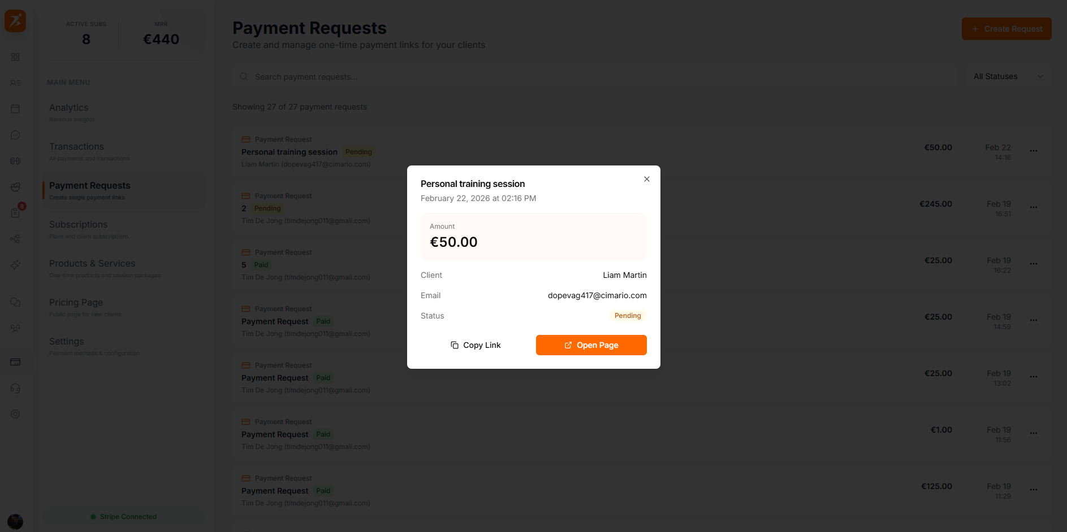The image size is (1067, 532).
Task: Open the chat bubble icon in sidebar
Action: 15,135
